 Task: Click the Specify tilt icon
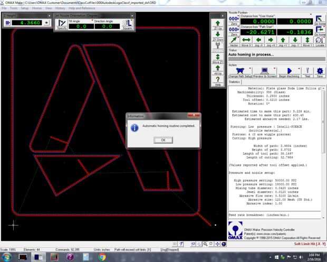(x=62, y=24)
